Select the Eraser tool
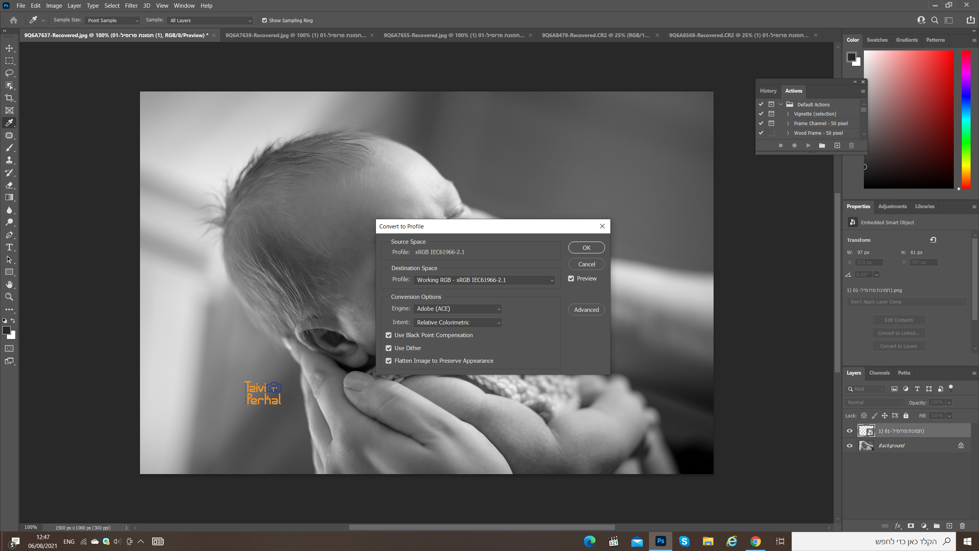Viewport: 979px width, 551px height. tap(9, 185)
